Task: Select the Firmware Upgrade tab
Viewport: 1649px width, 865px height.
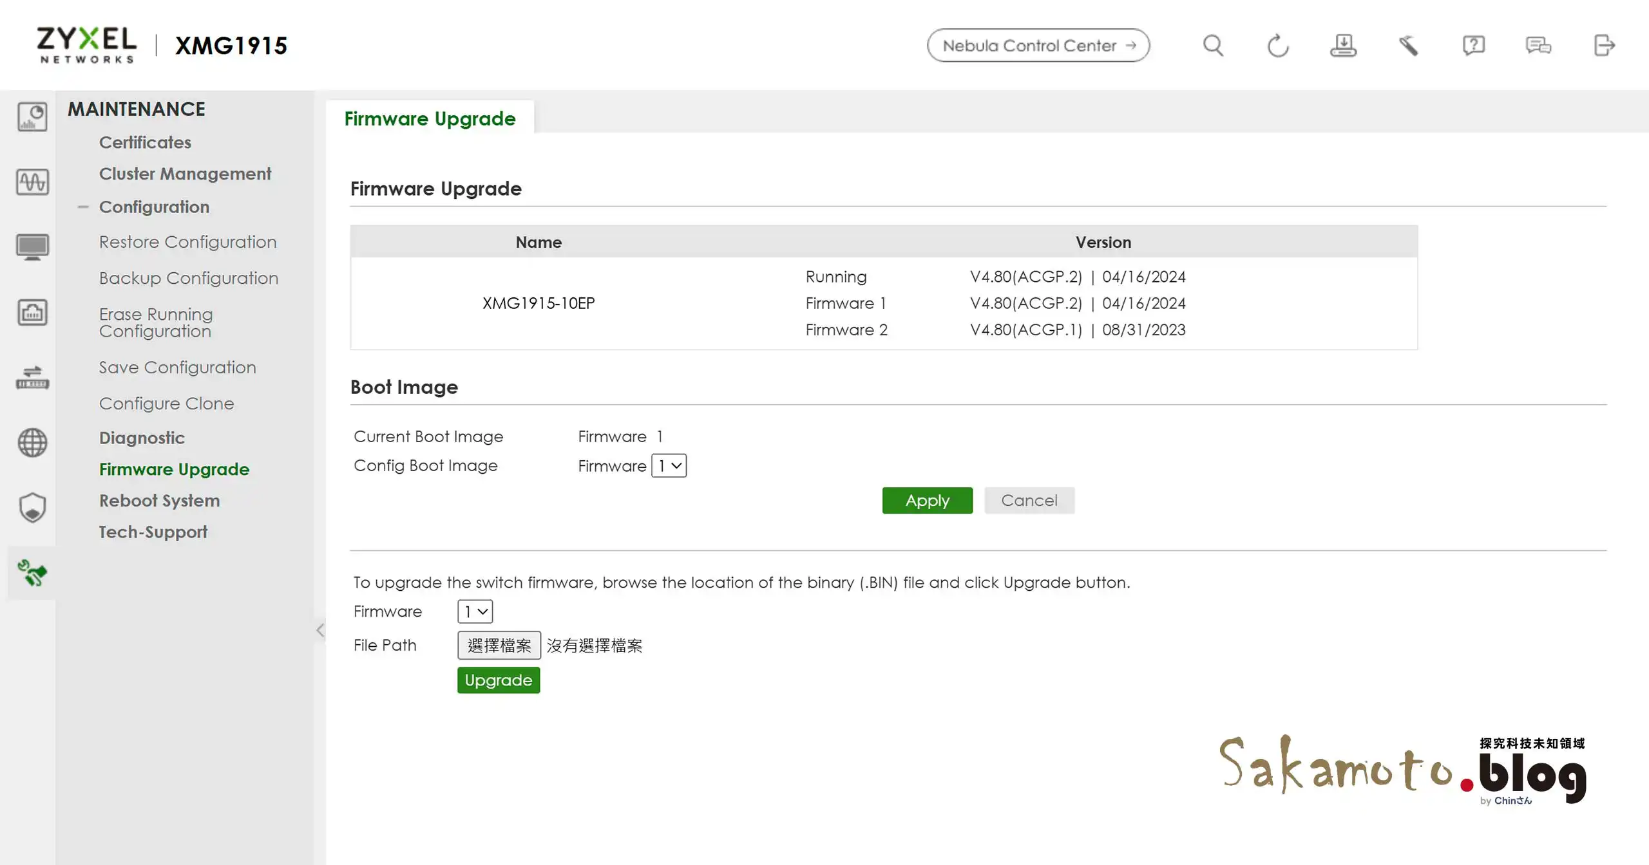Action: point(430,119)
